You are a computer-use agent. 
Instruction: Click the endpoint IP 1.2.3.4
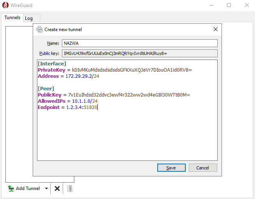coord(74,107)
